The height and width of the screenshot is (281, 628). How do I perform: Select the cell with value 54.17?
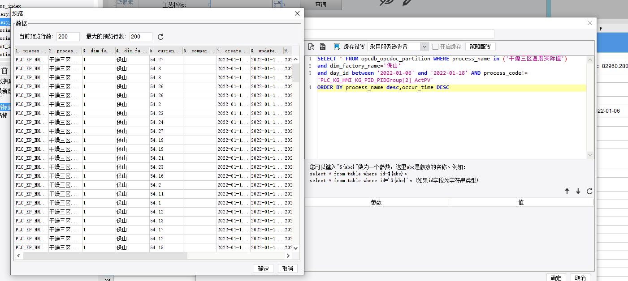(x=166, y=230)
